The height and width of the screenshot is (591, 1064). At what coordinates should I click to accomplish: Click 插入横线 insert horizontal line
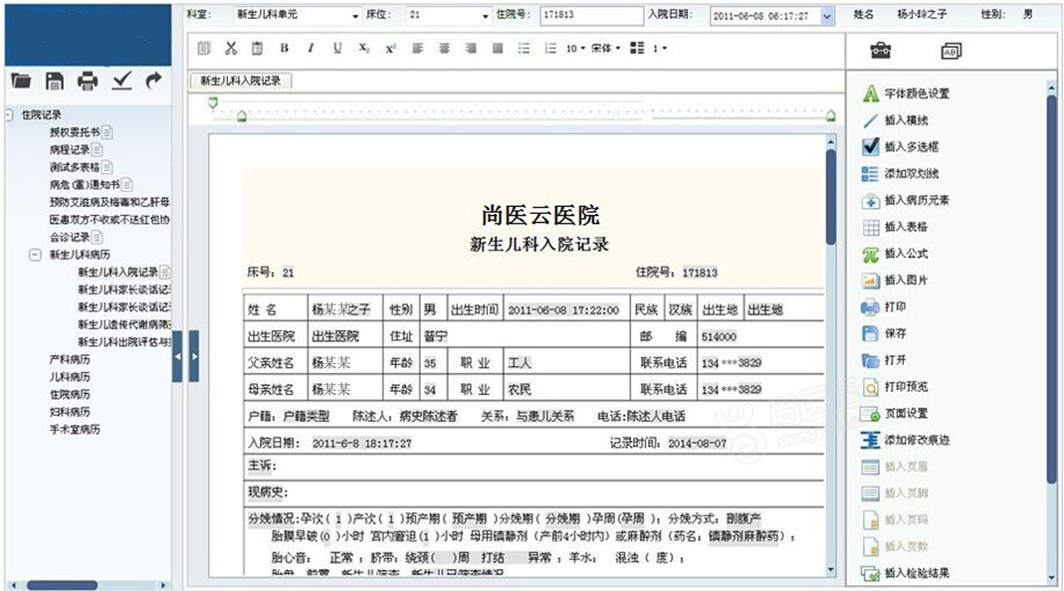click(896, 120)
